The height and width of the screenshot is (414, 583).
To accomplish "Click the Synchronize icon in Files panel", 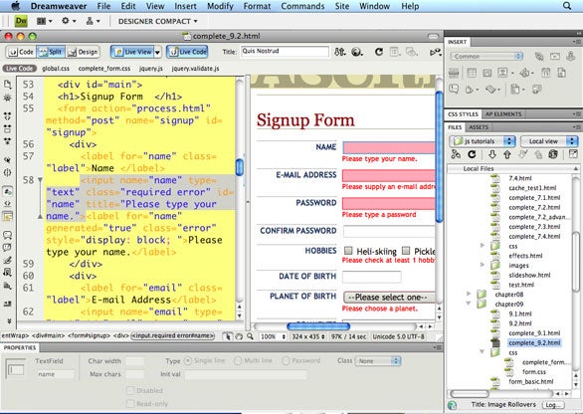I will [553, 154].
